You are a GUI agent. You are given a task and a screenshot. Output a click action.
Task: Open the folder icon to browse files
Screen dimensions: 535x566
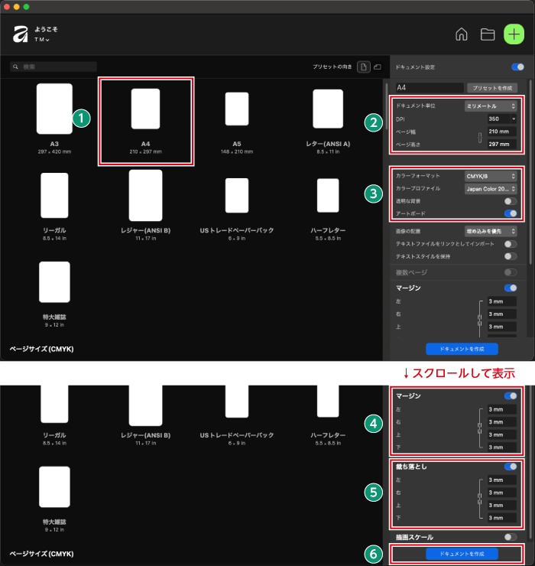[487, 34]
